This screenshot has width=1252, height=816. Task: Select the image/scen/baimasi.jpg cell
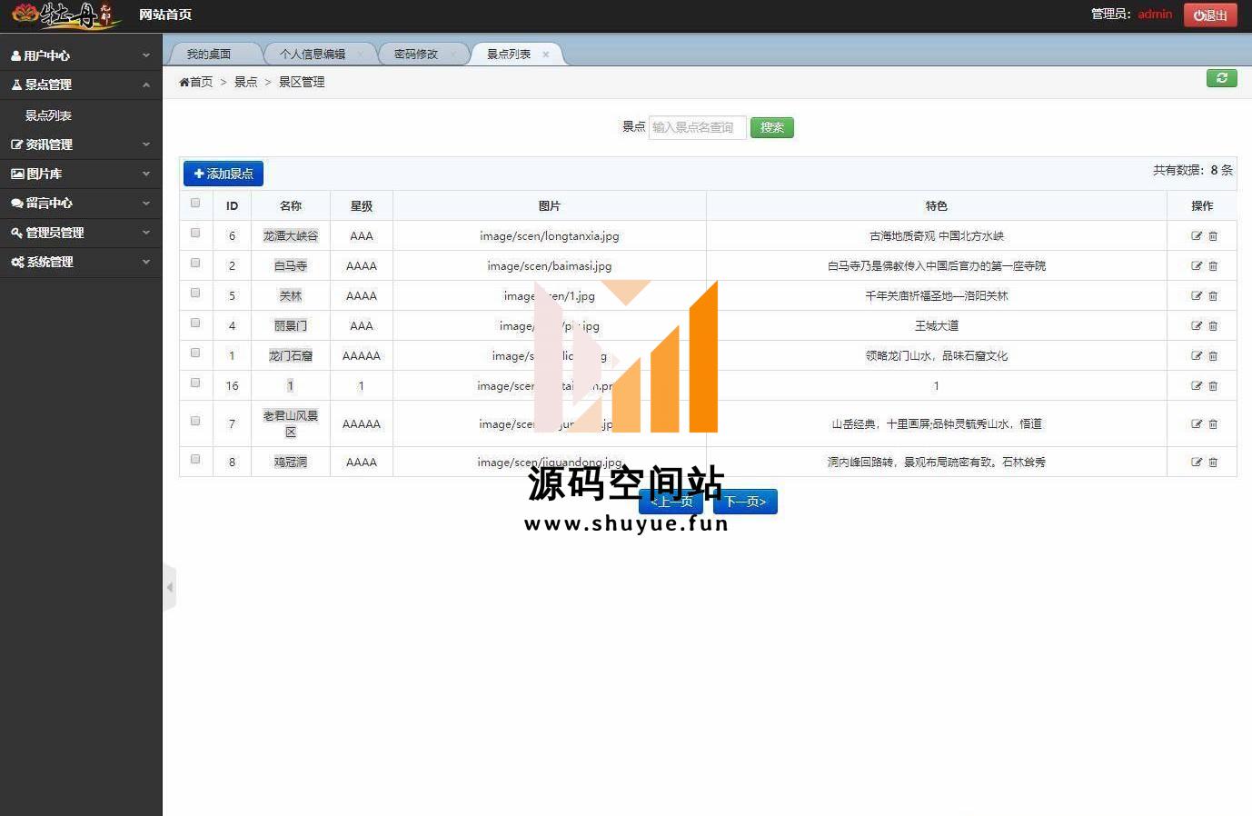click(x=550, y=265)
